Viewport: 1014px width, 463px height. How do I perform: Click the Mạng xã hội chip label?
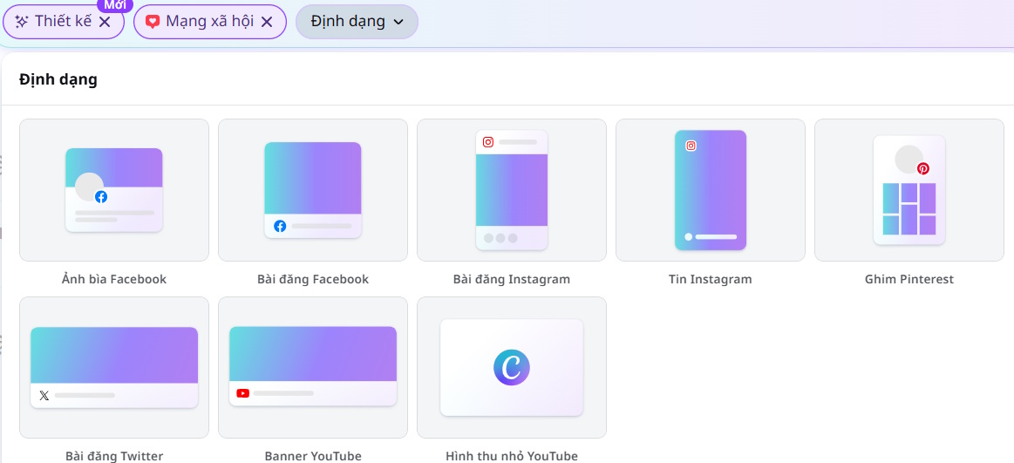[x=209, y=21]
